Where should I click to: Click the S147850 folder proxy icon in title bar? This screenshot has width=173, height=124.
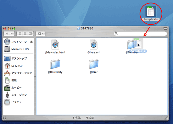[x=79, y=28]
